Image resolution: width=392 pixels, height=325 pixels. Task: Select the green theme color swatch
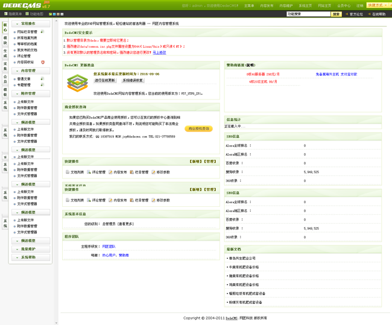(x=50, y=14)
